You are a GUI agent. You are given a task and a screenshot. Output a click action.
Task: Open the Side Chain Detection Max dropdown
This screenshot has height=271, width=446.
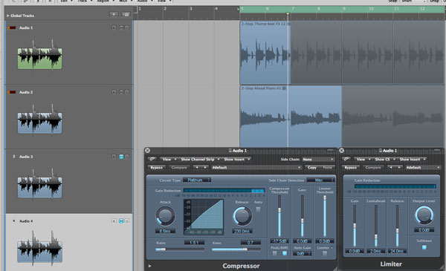(320, 180)
